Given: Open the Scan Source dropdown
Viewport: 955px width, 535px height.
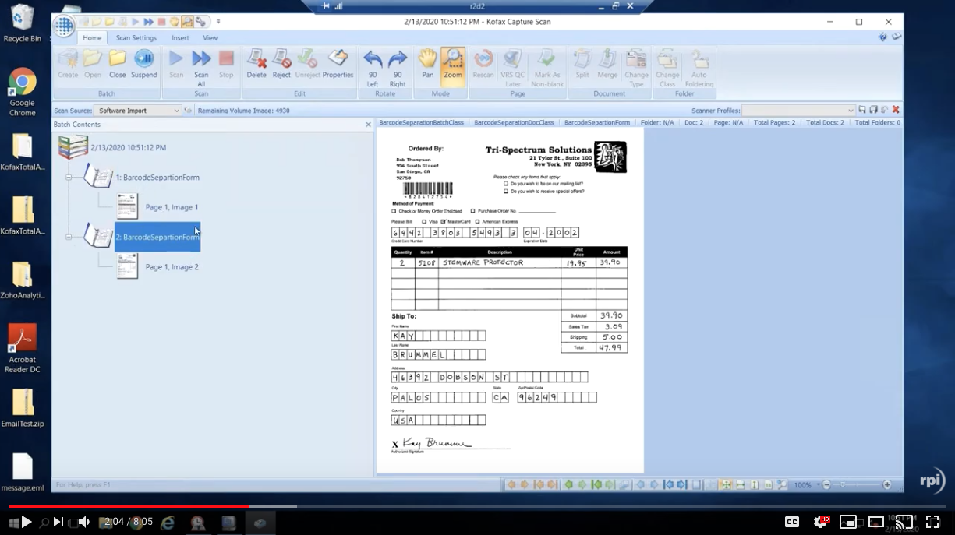Looking at the screenshot, I should [x=176, y=111].
